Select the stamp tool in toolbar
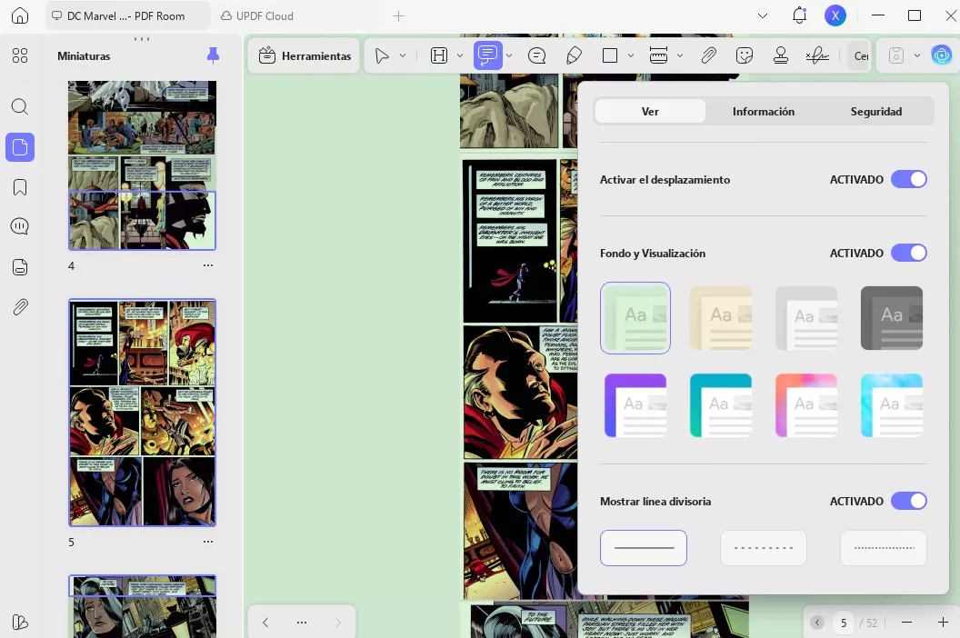Viewport: 960px width, 638px height. 780,55
